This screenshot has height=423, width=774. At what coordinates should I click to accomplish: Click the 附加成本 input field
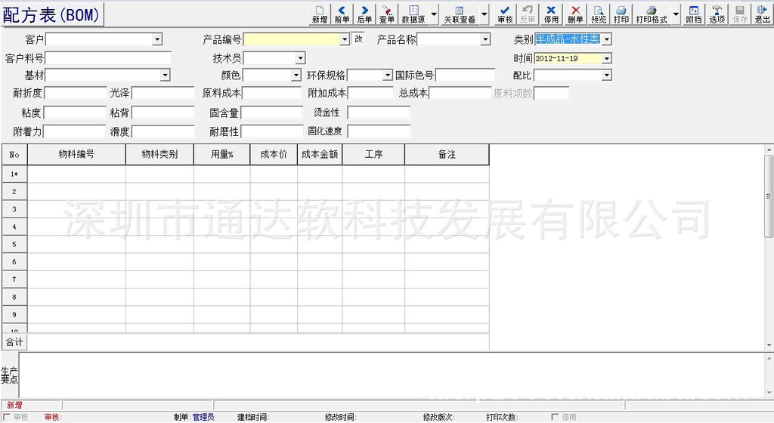370,93
